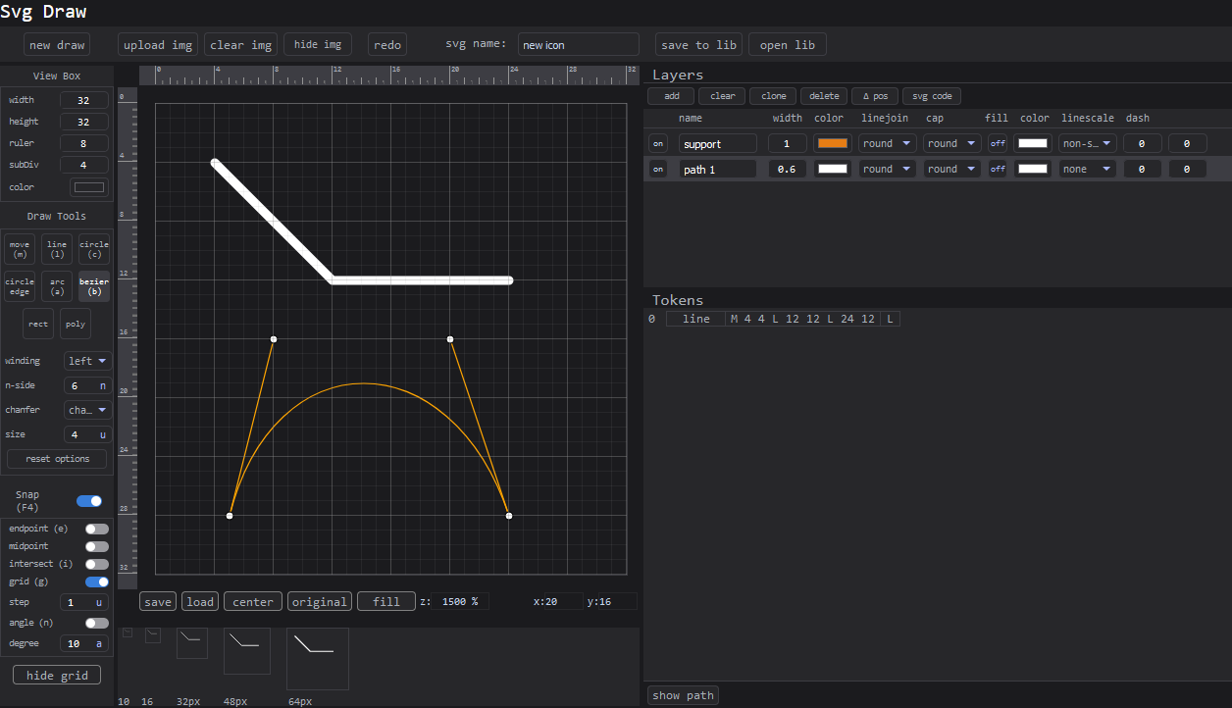Click the clear img button
Viewport: 1232px width, 708px height.
241,45
